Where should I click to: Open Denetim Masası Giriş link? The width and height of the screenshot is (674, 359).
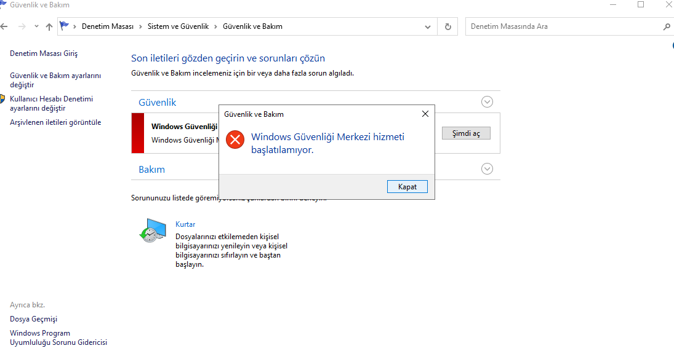[x=44, y=53]
